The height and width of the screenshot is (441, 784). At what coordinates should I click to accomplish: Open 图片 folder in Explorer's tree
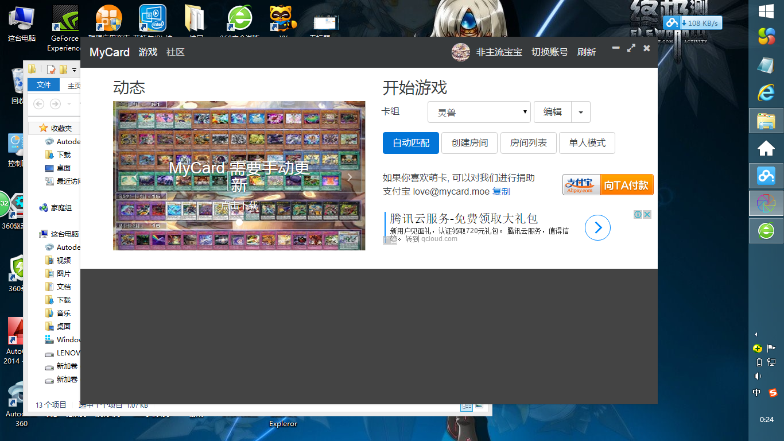(58, 274)
